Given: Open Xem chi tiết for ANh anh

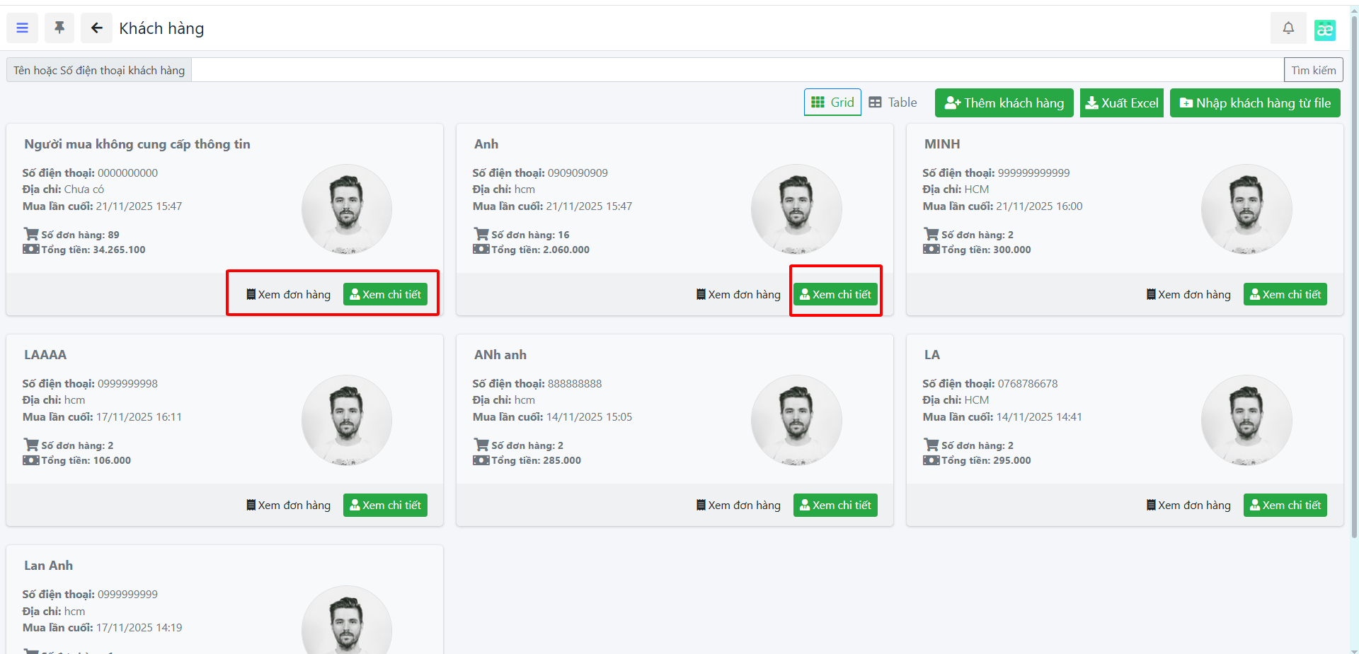Looking at the screenshot, I should (835, 506).
